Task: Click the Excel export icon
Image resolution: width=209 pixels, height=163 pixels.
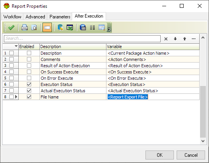Action: pyautogui.click(x=70, y=27)
